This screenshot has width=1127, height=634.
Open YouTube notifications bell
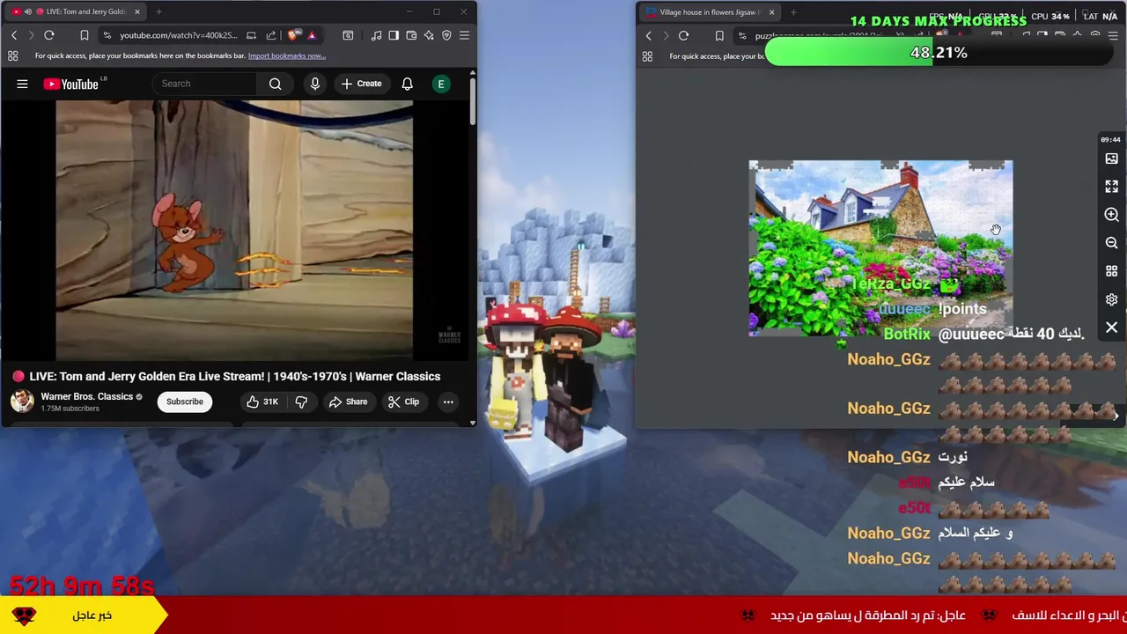[408, 84]
